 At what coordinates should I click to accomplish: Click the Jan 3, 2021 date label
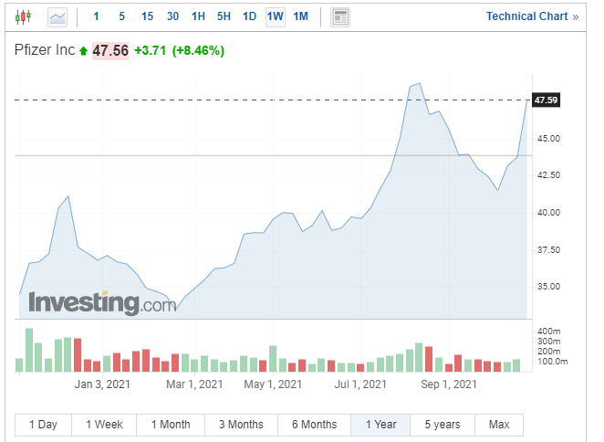102,384
